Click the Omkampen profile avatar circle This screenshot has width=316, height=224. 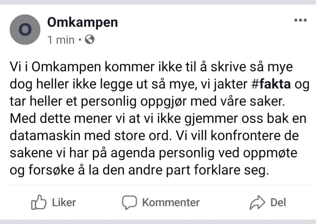pyautogui.click(x=25, y=30)
